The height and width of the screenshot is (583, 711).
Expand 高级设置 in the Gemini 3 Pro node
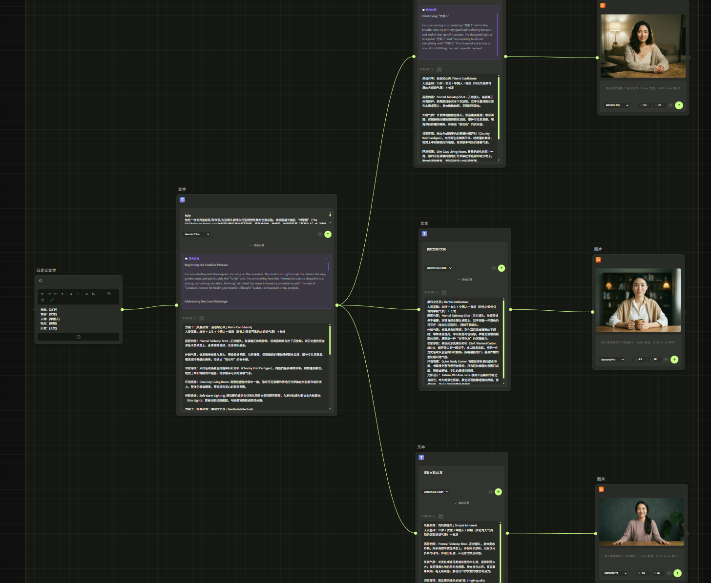(257, 245)
